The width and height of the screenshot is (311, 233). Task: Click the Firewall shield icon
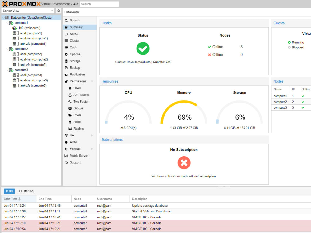66,149
